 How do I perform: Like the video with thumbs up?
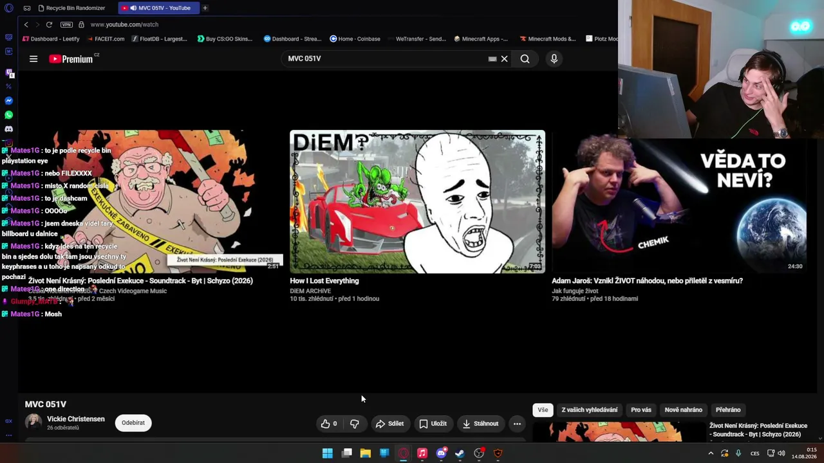[329, 424]
